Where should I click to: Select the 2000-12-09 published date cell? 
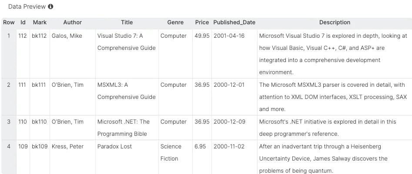[x=229, y=122]
